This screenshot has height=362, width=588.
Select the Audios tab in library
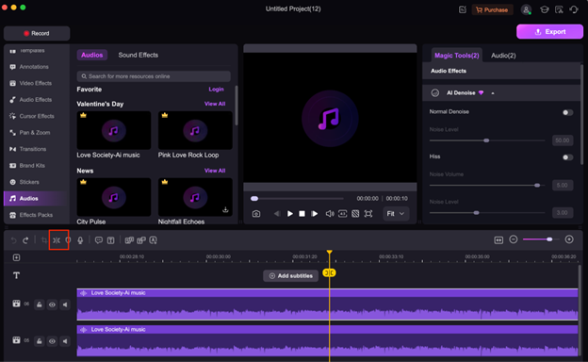[x=92, y=55]
